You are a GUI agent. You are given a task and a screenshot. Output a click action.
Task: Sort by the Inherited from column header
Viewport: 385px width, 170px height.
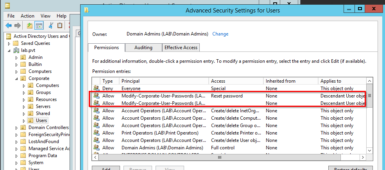pos(290,81)
